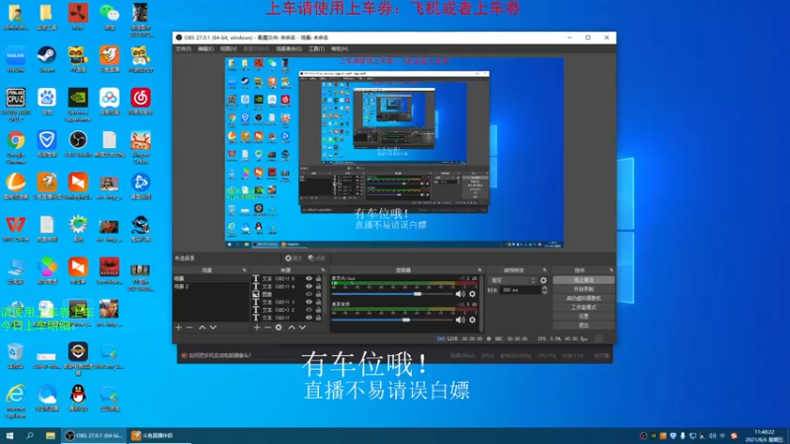The width and height of the screenshot is (790, 444).
Task: Toggle visibility of 文本 (GDI+) 5 source
Action: [309, 278]
